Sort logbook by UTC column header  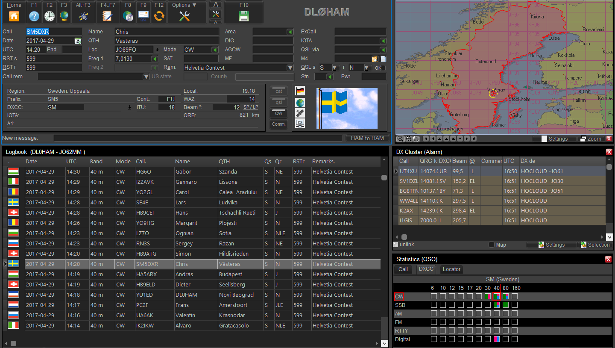pos(76,162)
